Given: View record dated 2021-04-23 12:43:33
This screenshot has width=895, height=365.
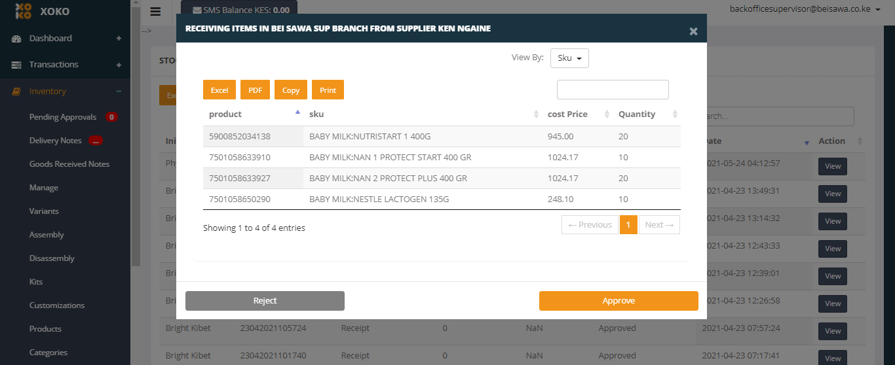Looking at the screenshot, I should click(833, 249).
